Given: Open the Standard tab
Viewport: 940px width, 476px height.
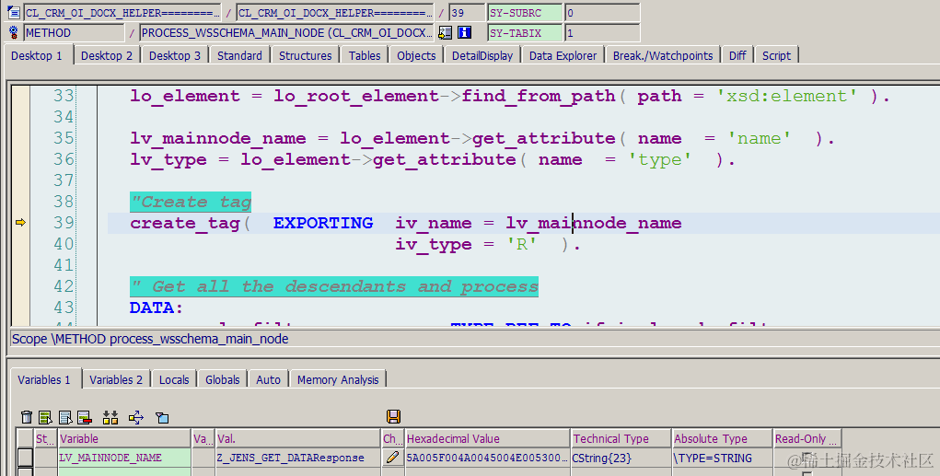Looking at the screenshot, I should pyautogui.click(x=239, y=56).
